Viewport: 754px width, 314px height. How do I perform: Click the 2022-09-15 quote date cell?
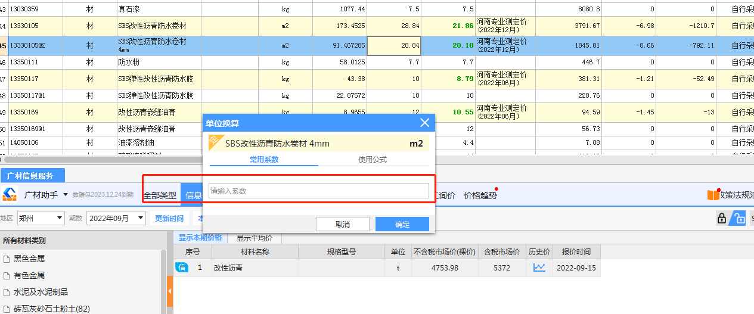coord(576,268)
